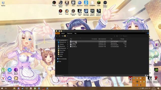
Task: Click the Windows Start button
Action: pyautogui.click(x=2, y=88)
